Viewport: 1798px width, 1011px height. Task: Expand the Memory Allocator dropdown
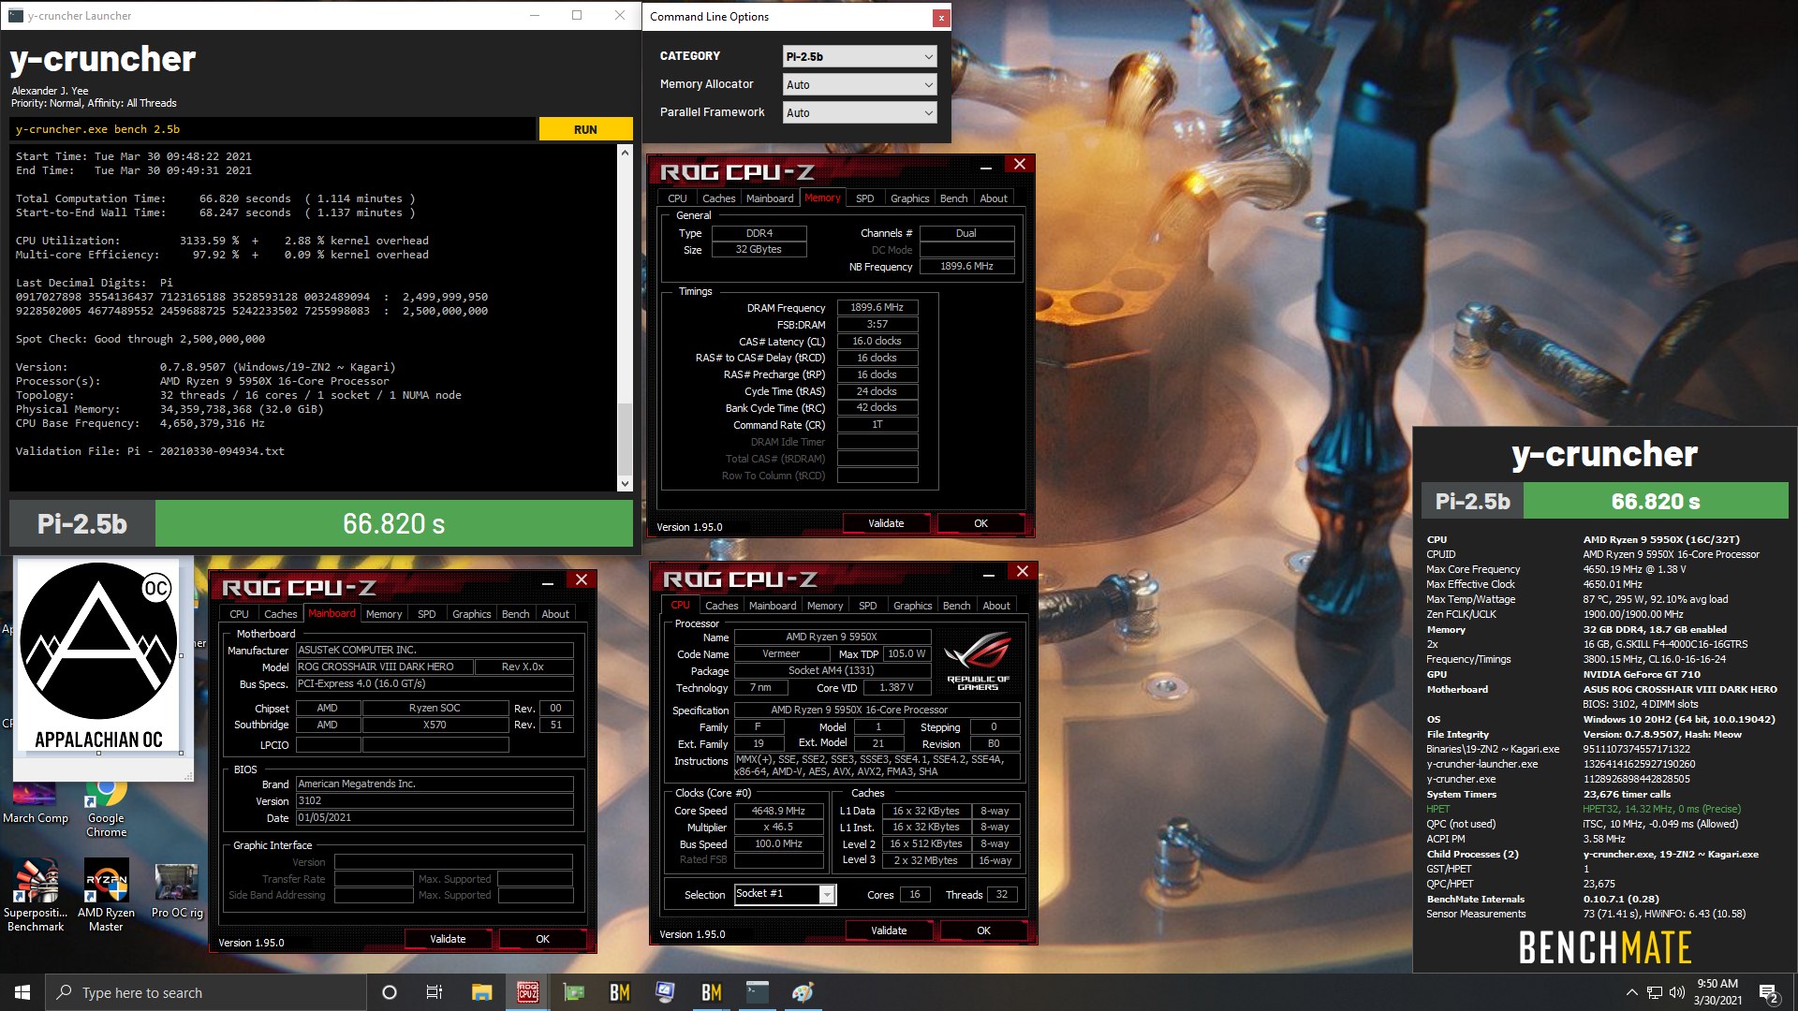click(859, 84)
